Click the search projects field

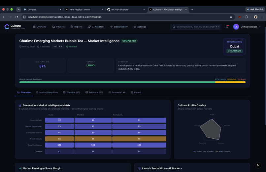click(196, 27)
